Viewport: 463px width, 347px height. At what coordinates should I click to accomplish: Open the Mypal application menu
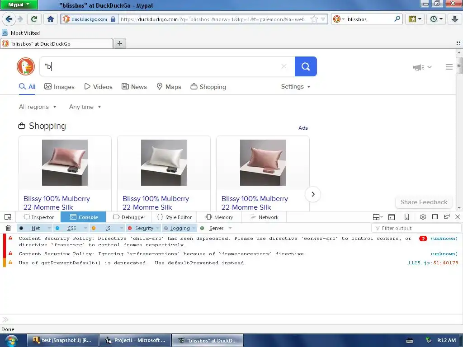pos(19,5)
